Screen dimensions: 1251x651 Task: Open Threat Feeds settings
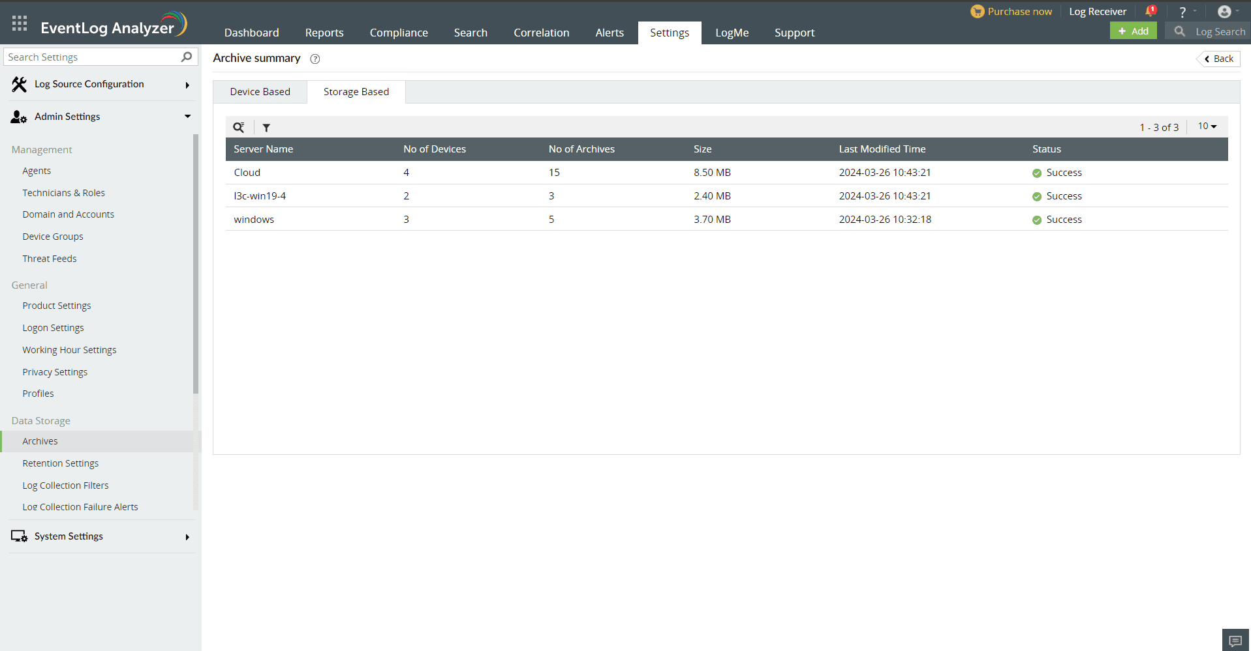[50, 259]
